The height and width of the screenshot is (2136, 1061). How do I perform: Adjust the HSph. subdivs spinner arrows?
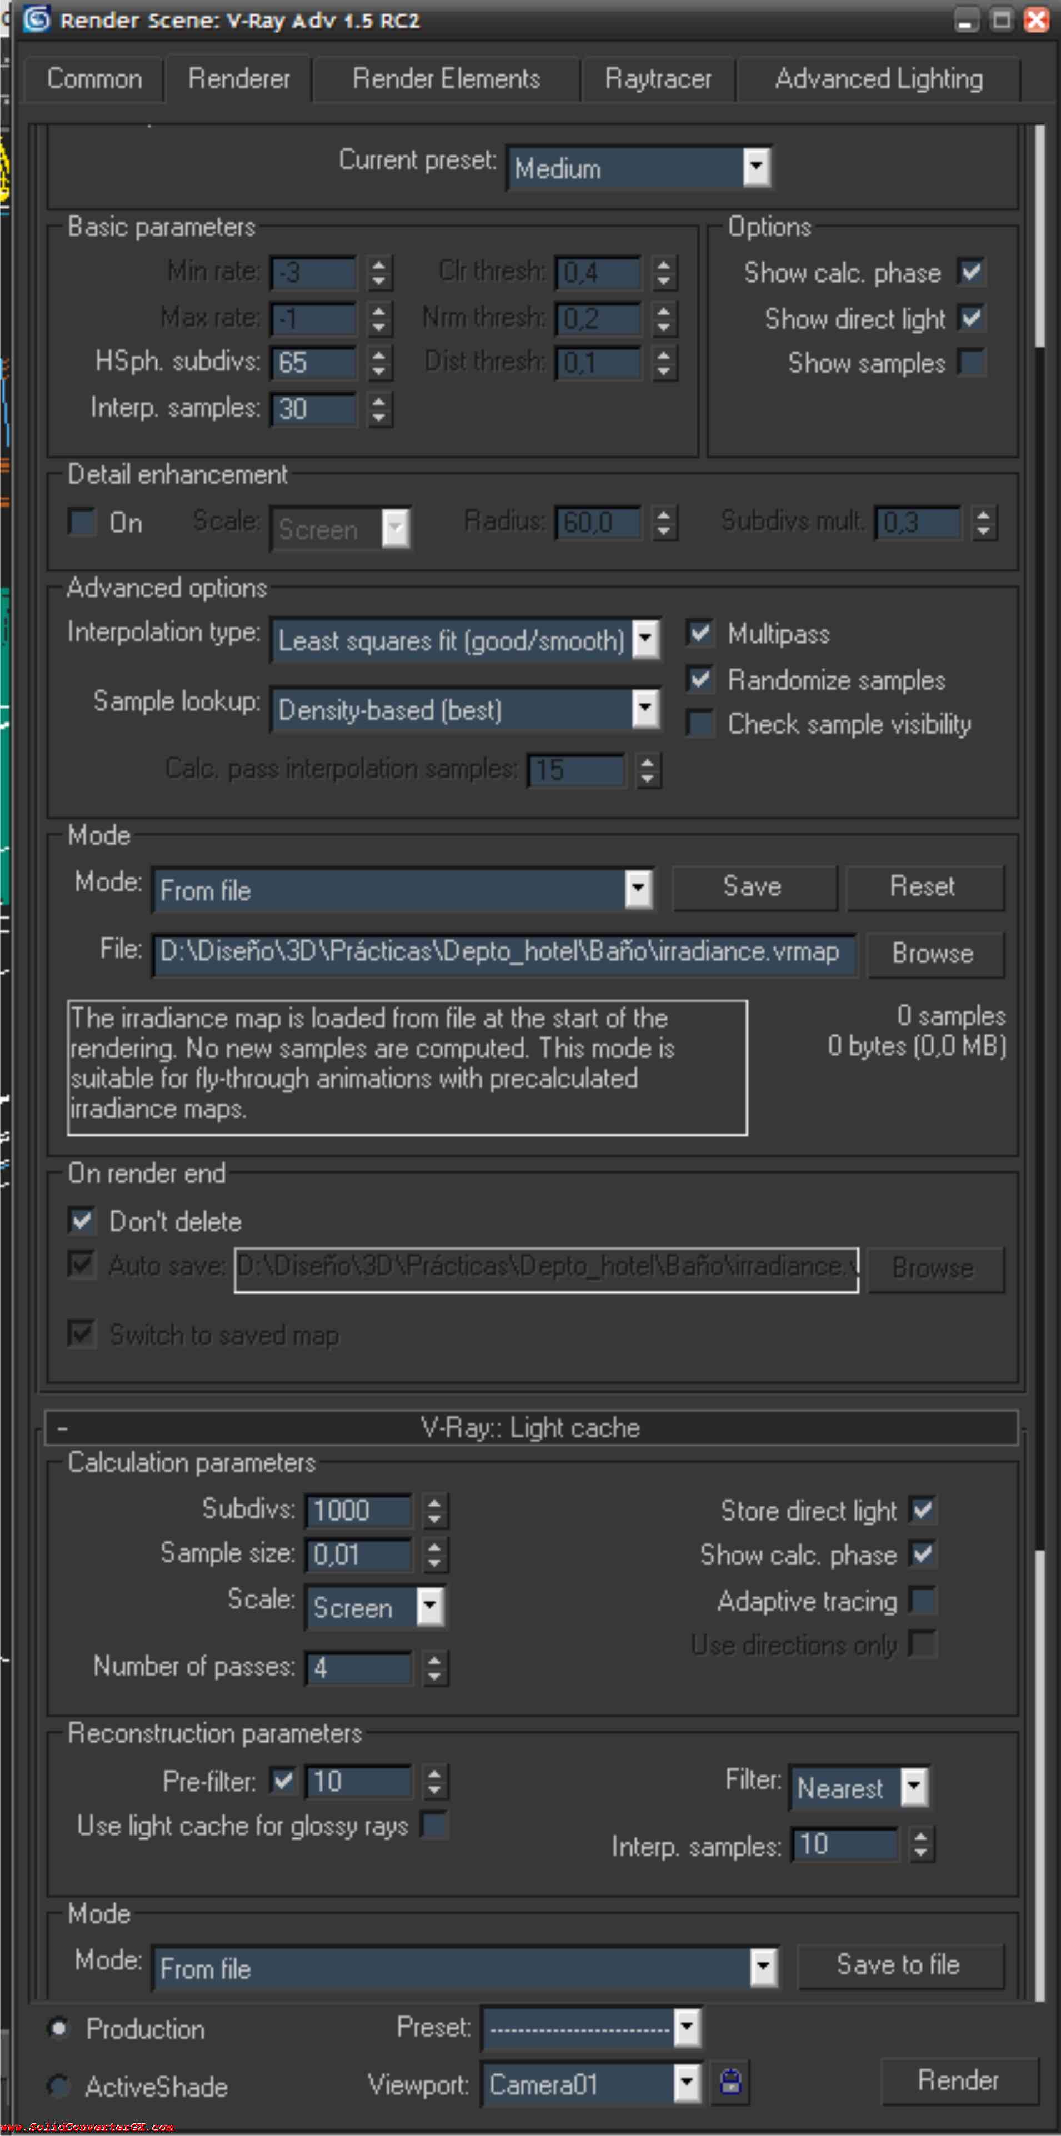[x=378, y=363]
